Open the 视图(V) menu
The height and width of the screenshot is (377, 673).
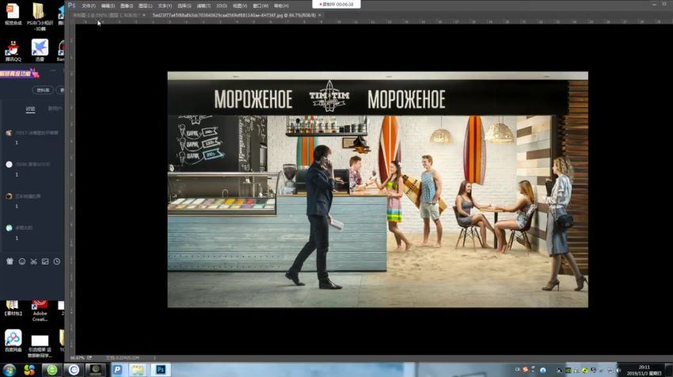coord(239,6)
